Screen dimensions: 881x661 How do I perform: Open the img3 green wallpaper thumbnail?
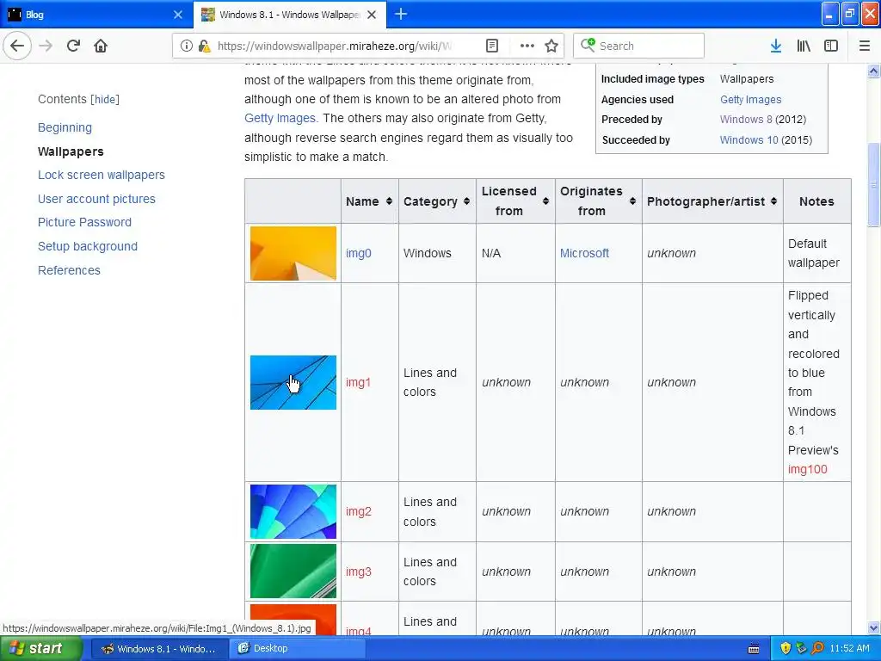click(x=293, y=571)
